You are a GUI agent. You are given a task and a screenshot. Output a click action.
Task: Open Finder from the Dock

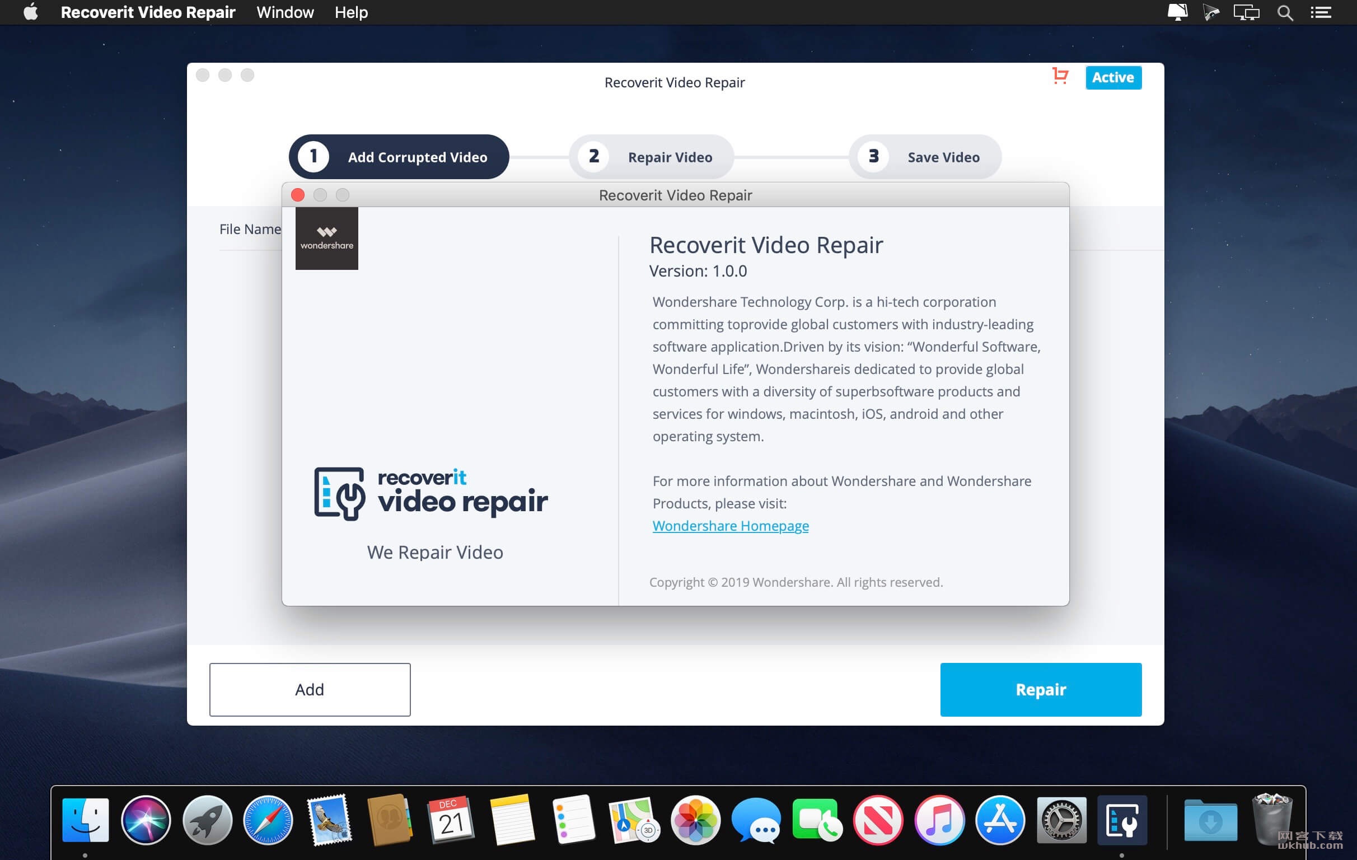[85, 820]
